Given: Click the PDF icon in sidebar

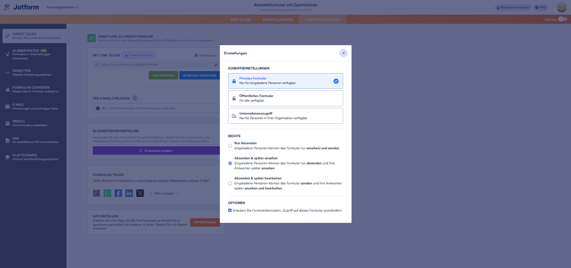Looking at the screenshot, I should coord(7,140).
